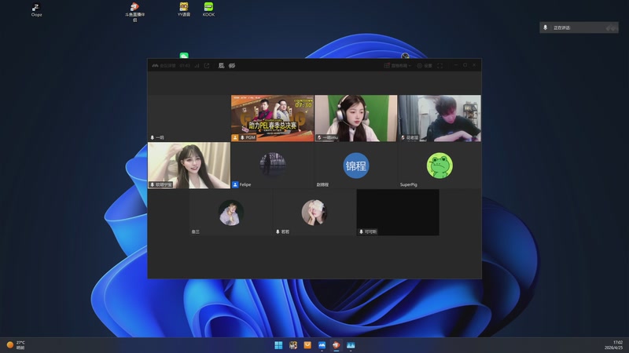Click the muted mic icon on 花老湿 tile
This screenshot has height=353, width=629.
click(x=403, y=138)
